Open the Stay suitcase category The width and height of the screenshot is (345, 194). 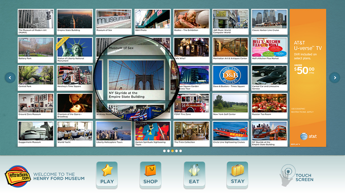pos(237,175)
